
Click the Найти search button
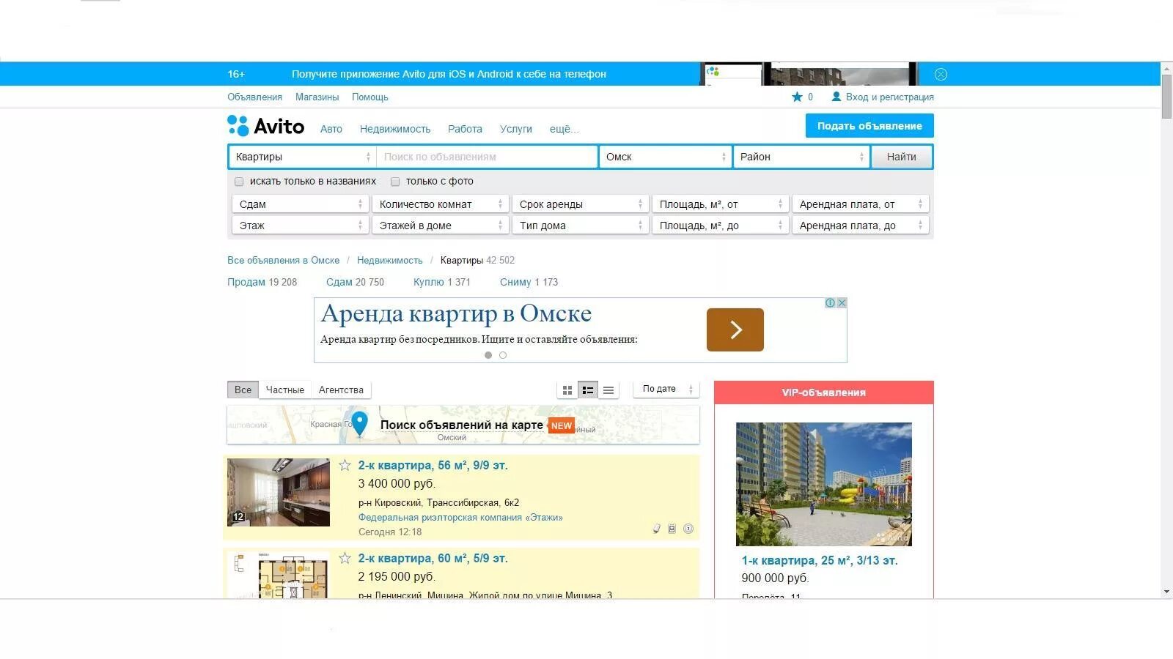pyautogui.click(x=902, y=157)
